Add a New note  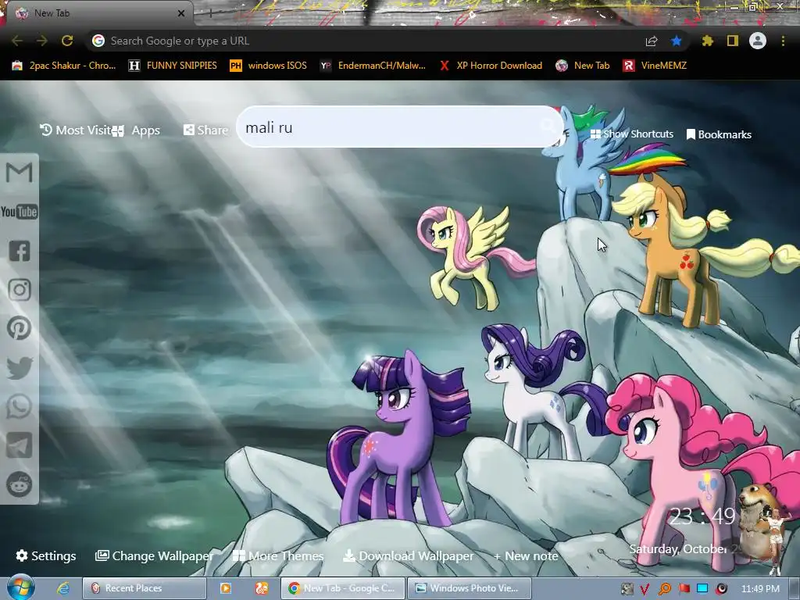[x=526, y=555]
